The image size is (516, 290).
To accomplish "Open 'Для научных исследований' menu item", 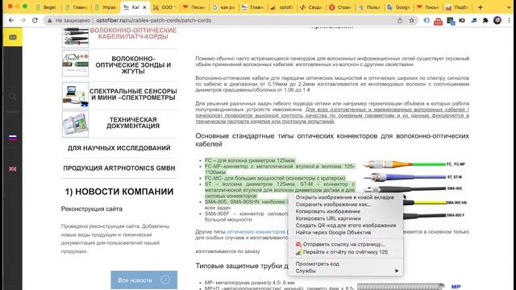I will [x=119, y=148].
